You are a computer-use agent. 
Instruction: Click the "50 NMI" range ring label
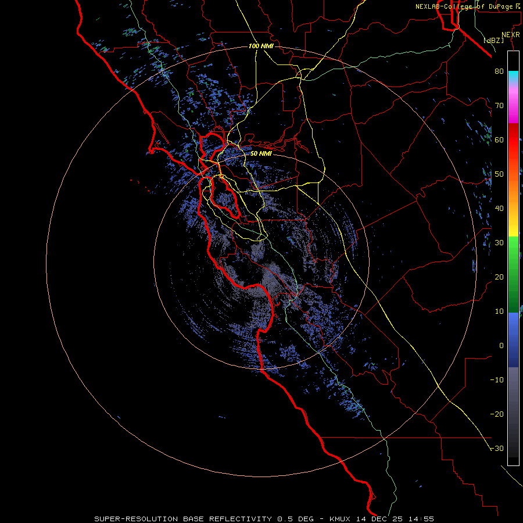pos(261,153)
